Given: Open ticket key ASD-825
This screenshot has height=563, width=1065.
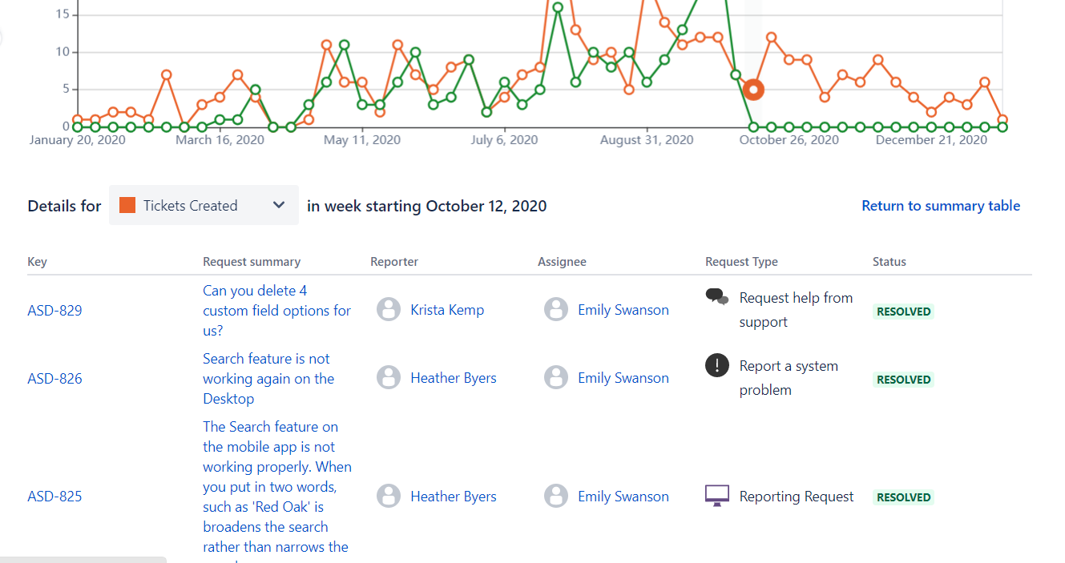Looking at the screenshot, I should click(x=54, y=497).
